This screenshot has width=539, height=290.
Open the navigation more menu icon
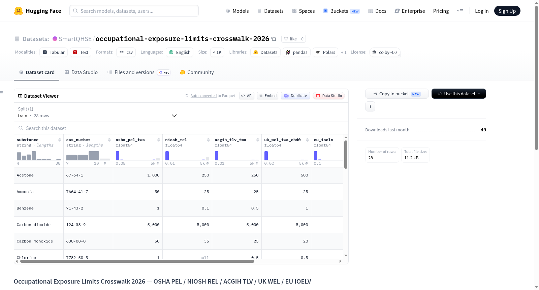(460, 11)
